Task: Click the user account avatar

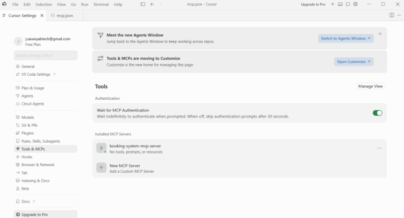Action: point(18,41)
